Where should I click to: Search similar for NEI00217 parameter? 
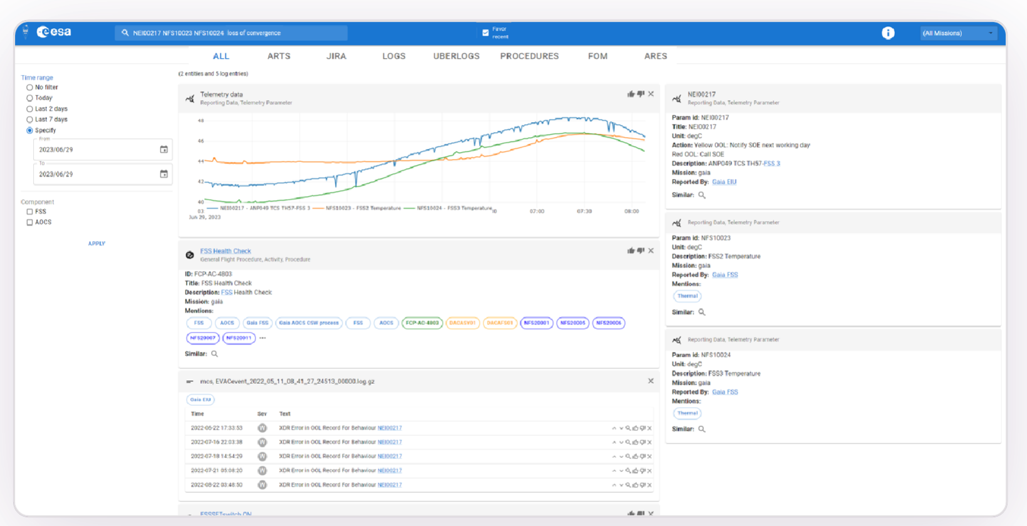tap(702, 195)
